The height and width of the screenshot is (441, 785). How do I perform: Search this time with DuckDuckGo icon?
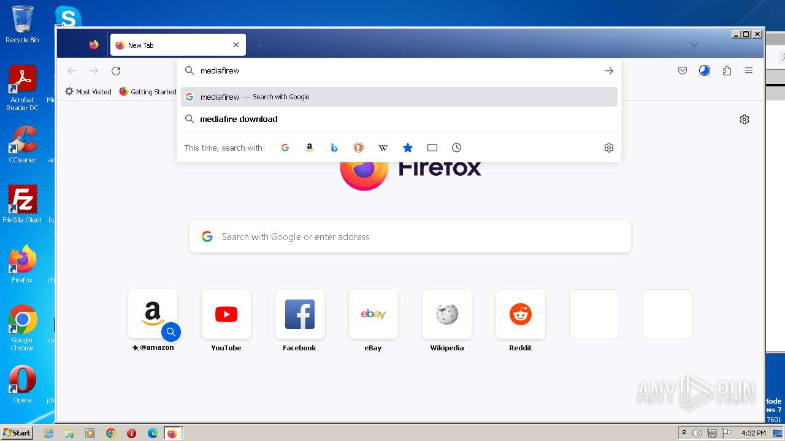coord(359,148)
